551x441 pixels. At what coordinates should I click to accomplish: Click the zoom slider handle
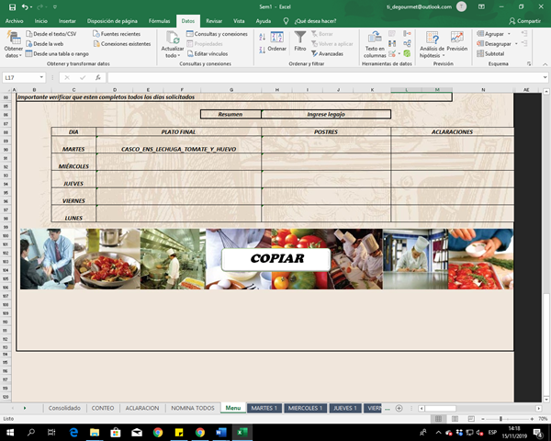point(500,419)
